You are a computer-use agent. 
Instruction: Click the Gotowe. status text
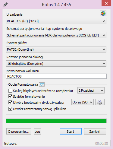pos(11,144)
